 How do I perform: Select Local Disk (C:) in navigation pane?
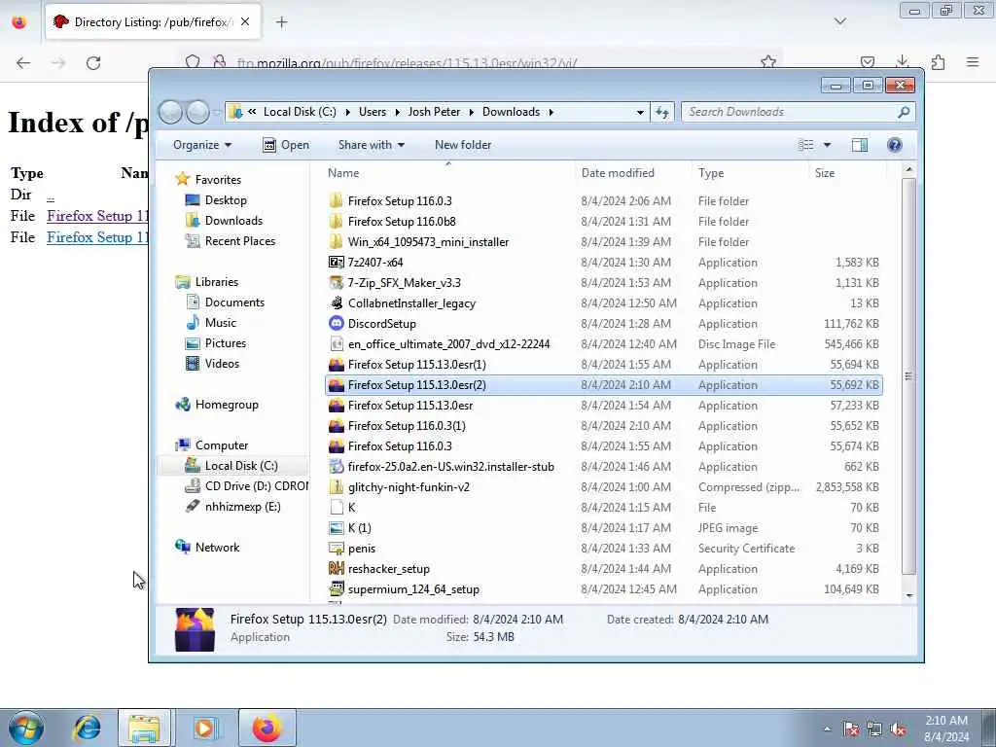click(x=231, y=466)
